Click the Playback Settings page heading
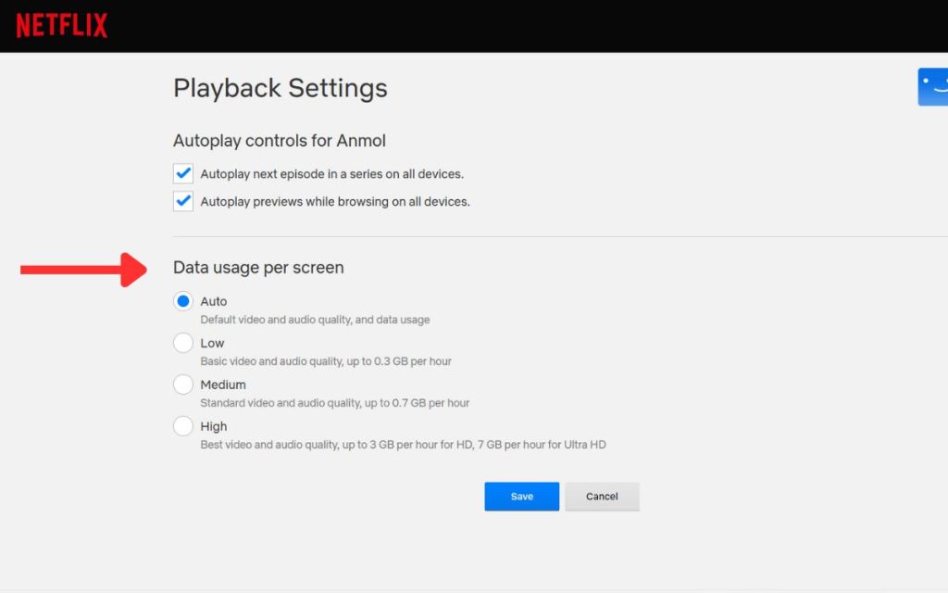 (x=280, y=88)
